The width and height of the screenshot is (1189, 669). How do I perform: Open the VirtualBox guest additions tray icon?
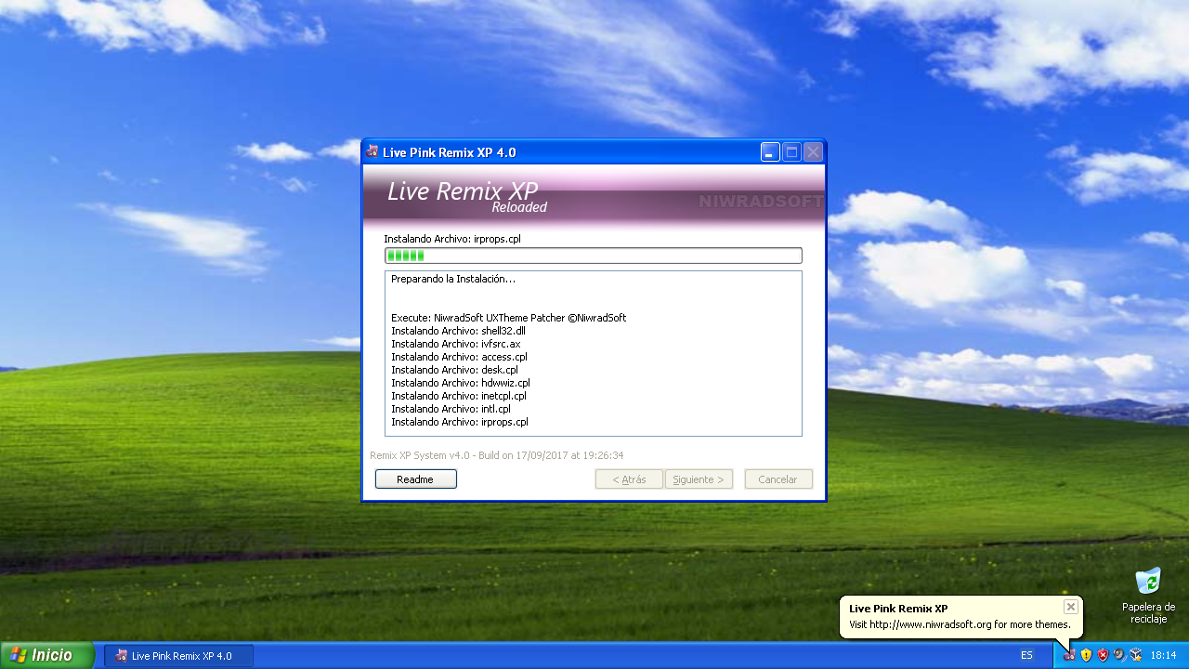pyautogui.click(x=1136, y=655)
